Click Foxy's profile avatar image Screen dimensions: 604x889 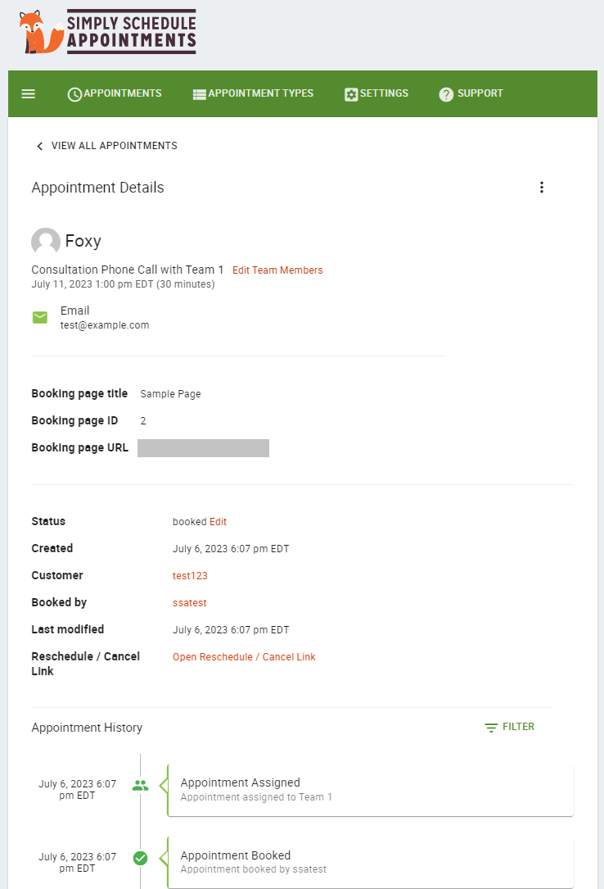coord(45,241)
